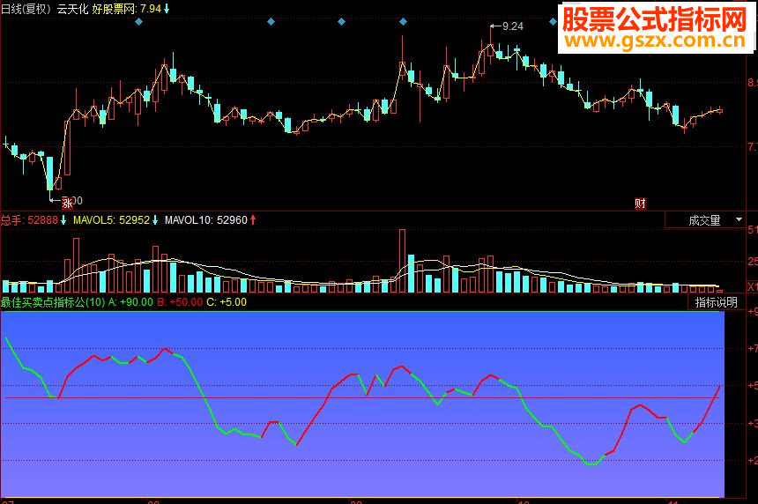The image size is (758, 504).
Task: Click the blue diamond marker above the price spike
Action: point(403,22)
